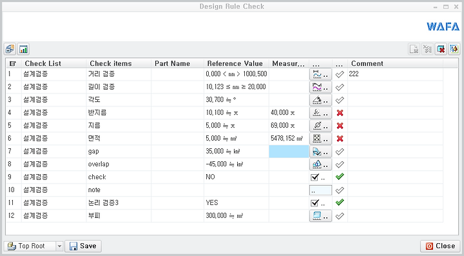Click green check status in 논리 검증3 row
The image size is (464, 256).
pyautogui.click(x=340, y=202)
